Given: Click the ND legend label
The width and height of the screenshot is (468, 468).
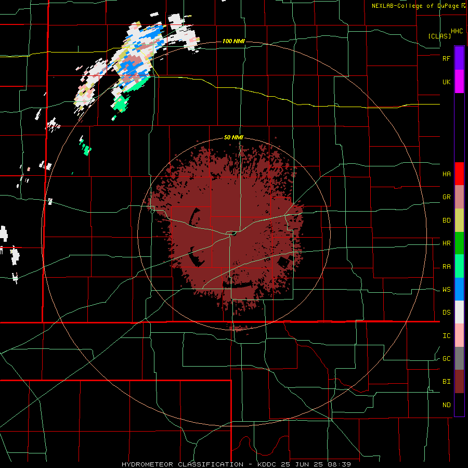Looking at the screenshot, I should pyautogui.click(x=446, y=405).
